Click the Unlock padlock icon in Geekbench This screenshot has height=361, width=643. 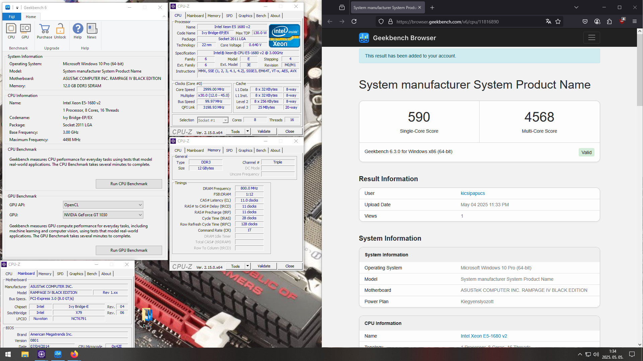pyautogui.click(x=60, y=31)
